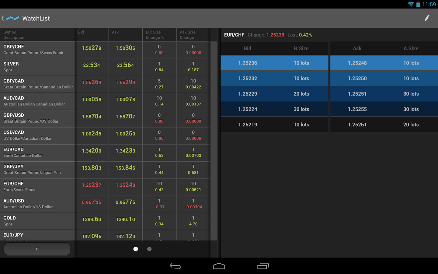
Task: Tap GBP/JPY ask price 153.846
Action: click(x=125, y=168)
